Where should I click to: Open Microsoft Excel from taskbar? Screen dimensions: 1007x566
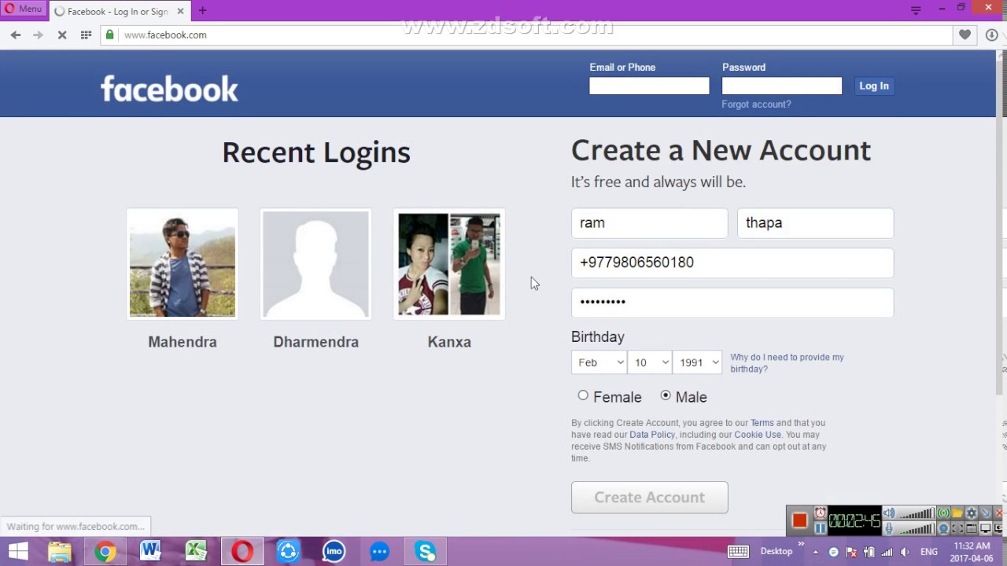tap(196, 552)
